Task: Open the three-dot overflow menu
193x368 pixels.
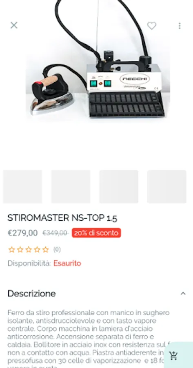Action: tap(180, 26)
